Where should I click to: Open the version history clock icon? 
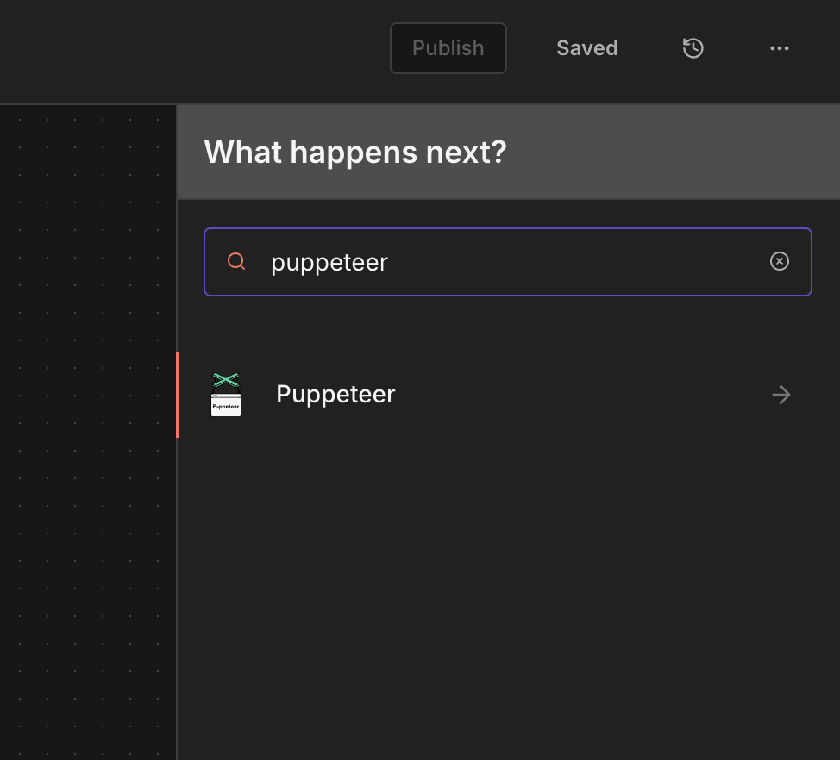coord(693,48)
